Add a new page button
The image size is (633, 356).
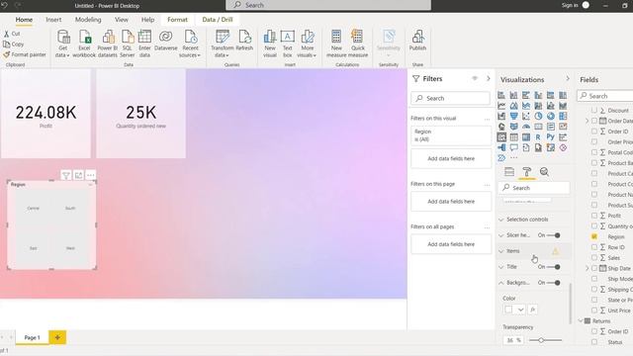coord(57,337)
